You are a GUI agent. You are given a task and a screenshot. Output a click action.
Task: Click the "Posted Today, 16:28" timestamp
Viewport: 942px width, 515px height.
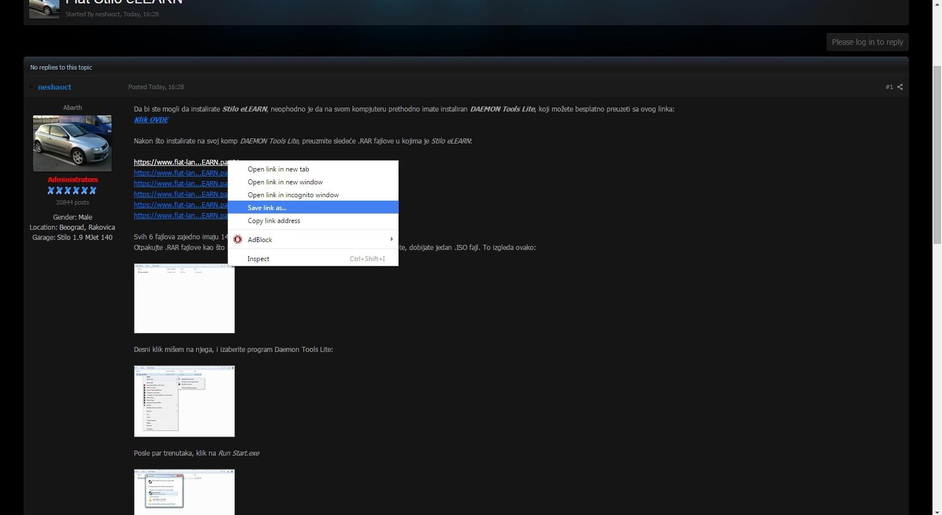(156, 87)
